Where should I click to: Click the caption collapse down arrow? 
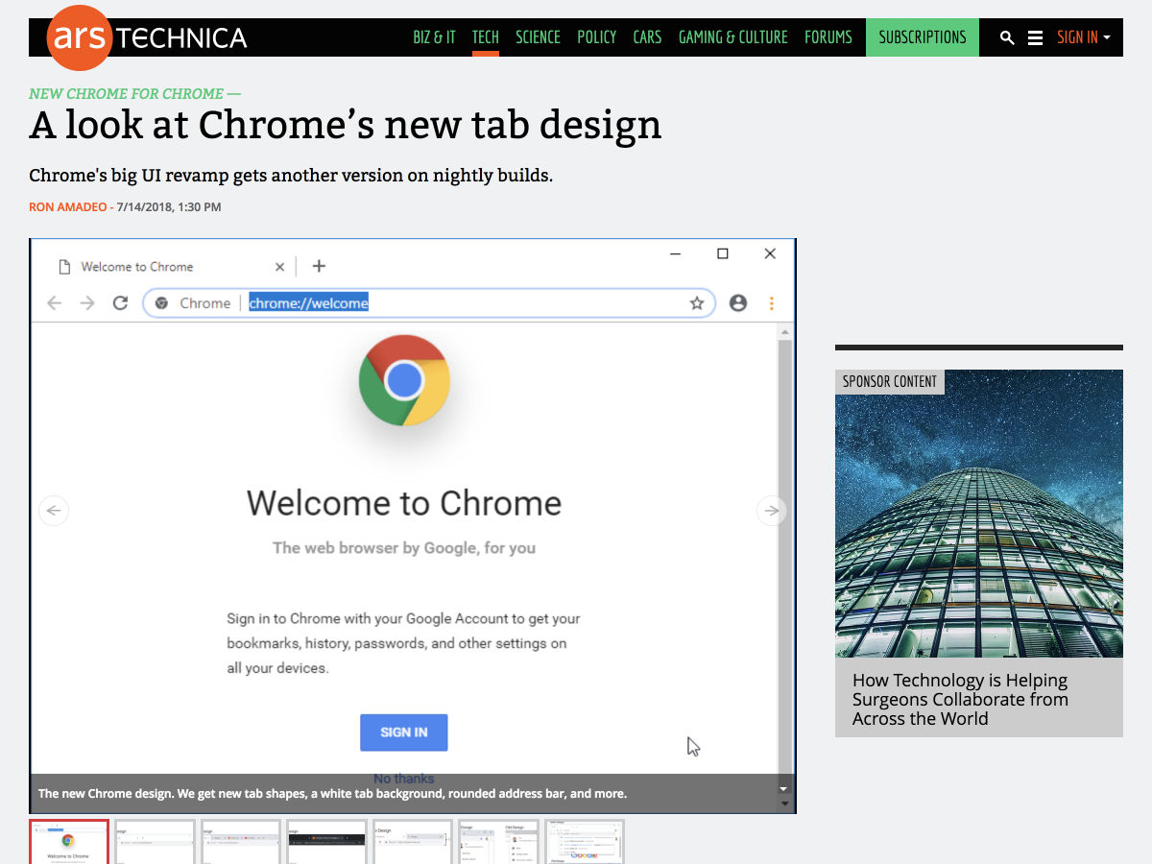(785, 789)
